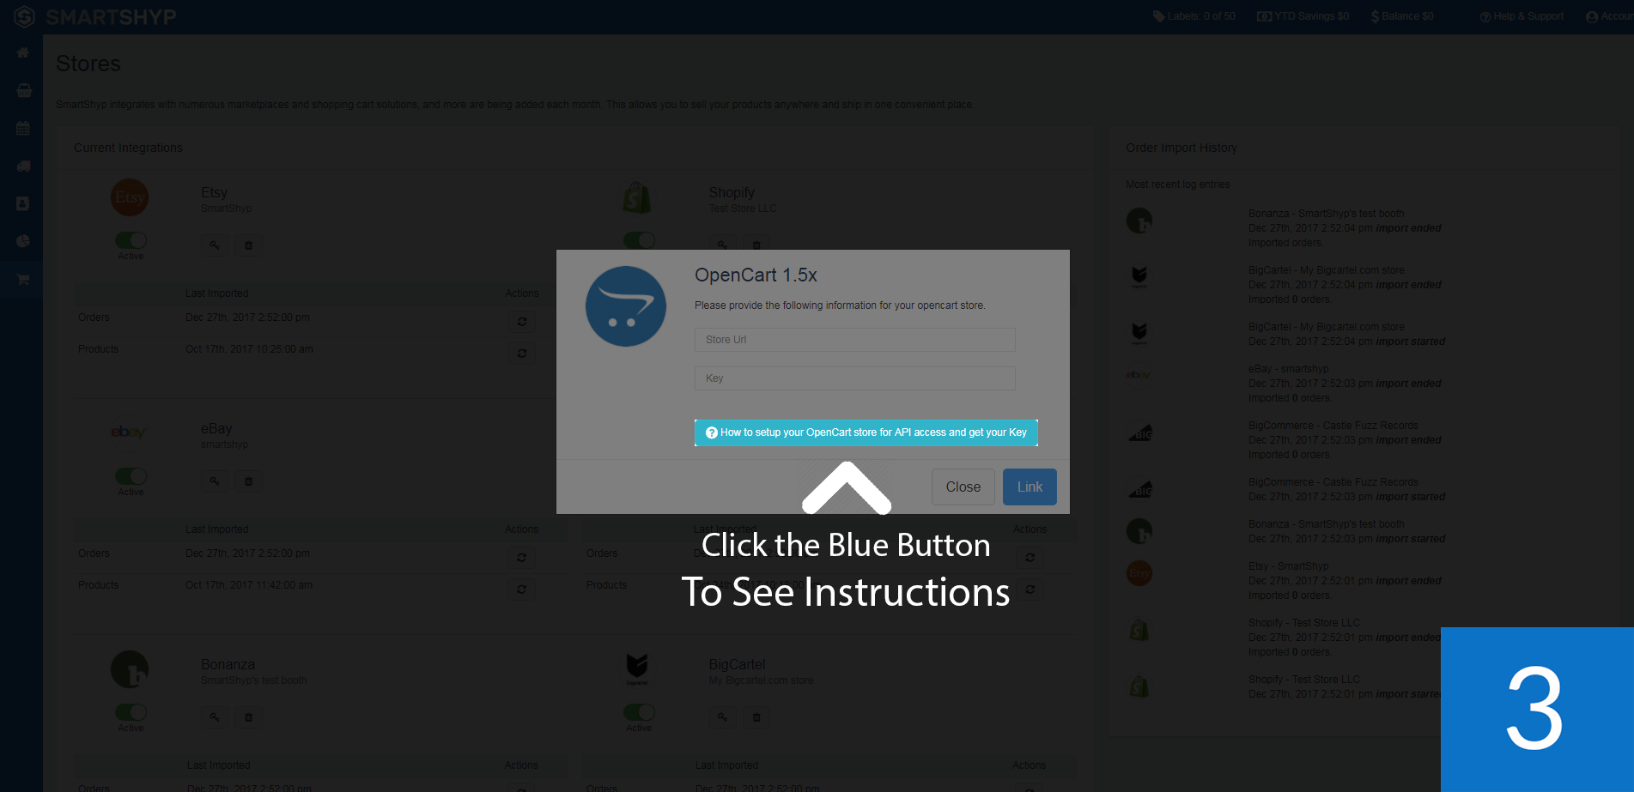Click the 'Current Integrations' heading
1634x792 pixels.
[128, 148]
